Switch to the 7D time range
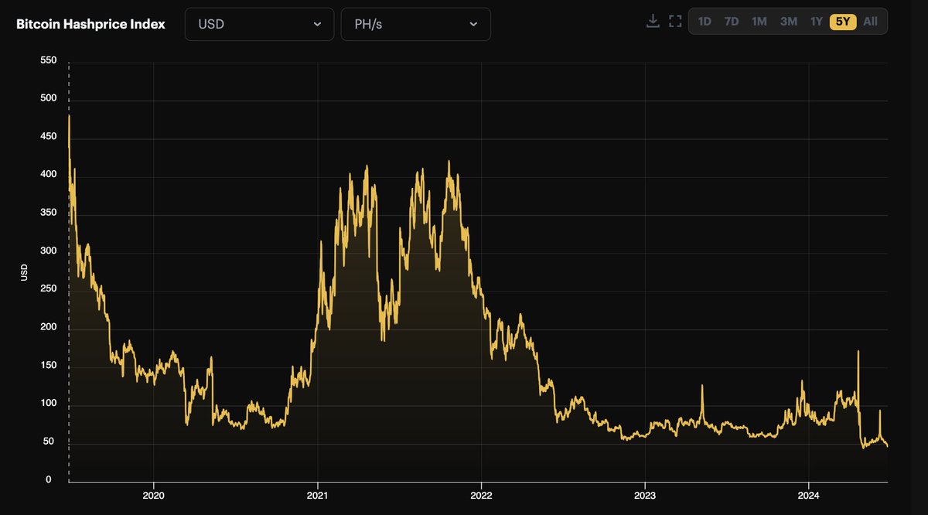 pyautogui.click(x=732, y=21)
